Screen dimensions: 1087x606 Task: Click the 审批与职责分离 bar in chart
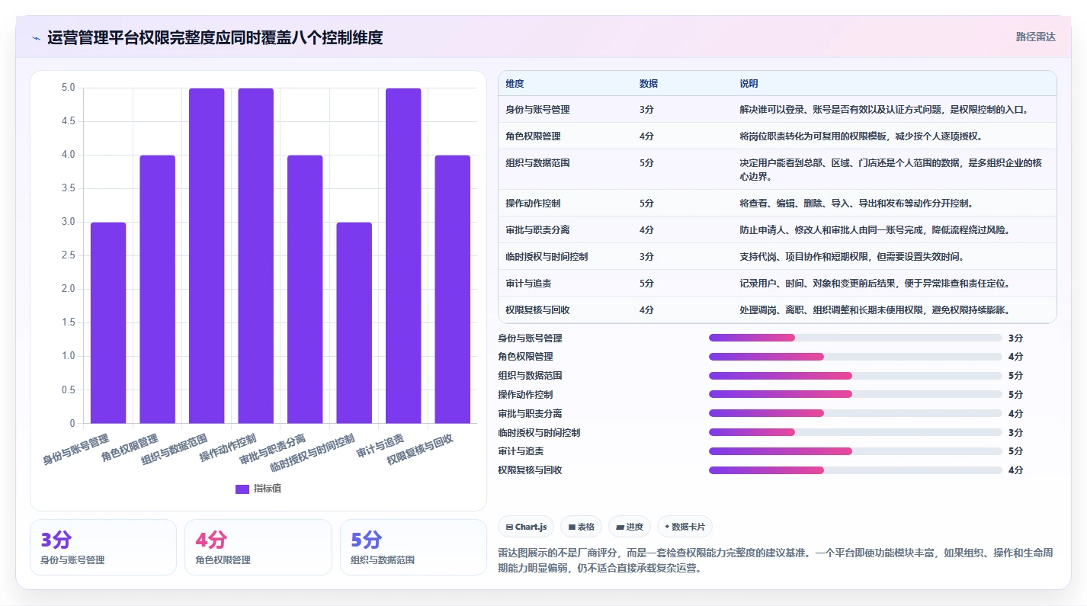pos(305,289)
